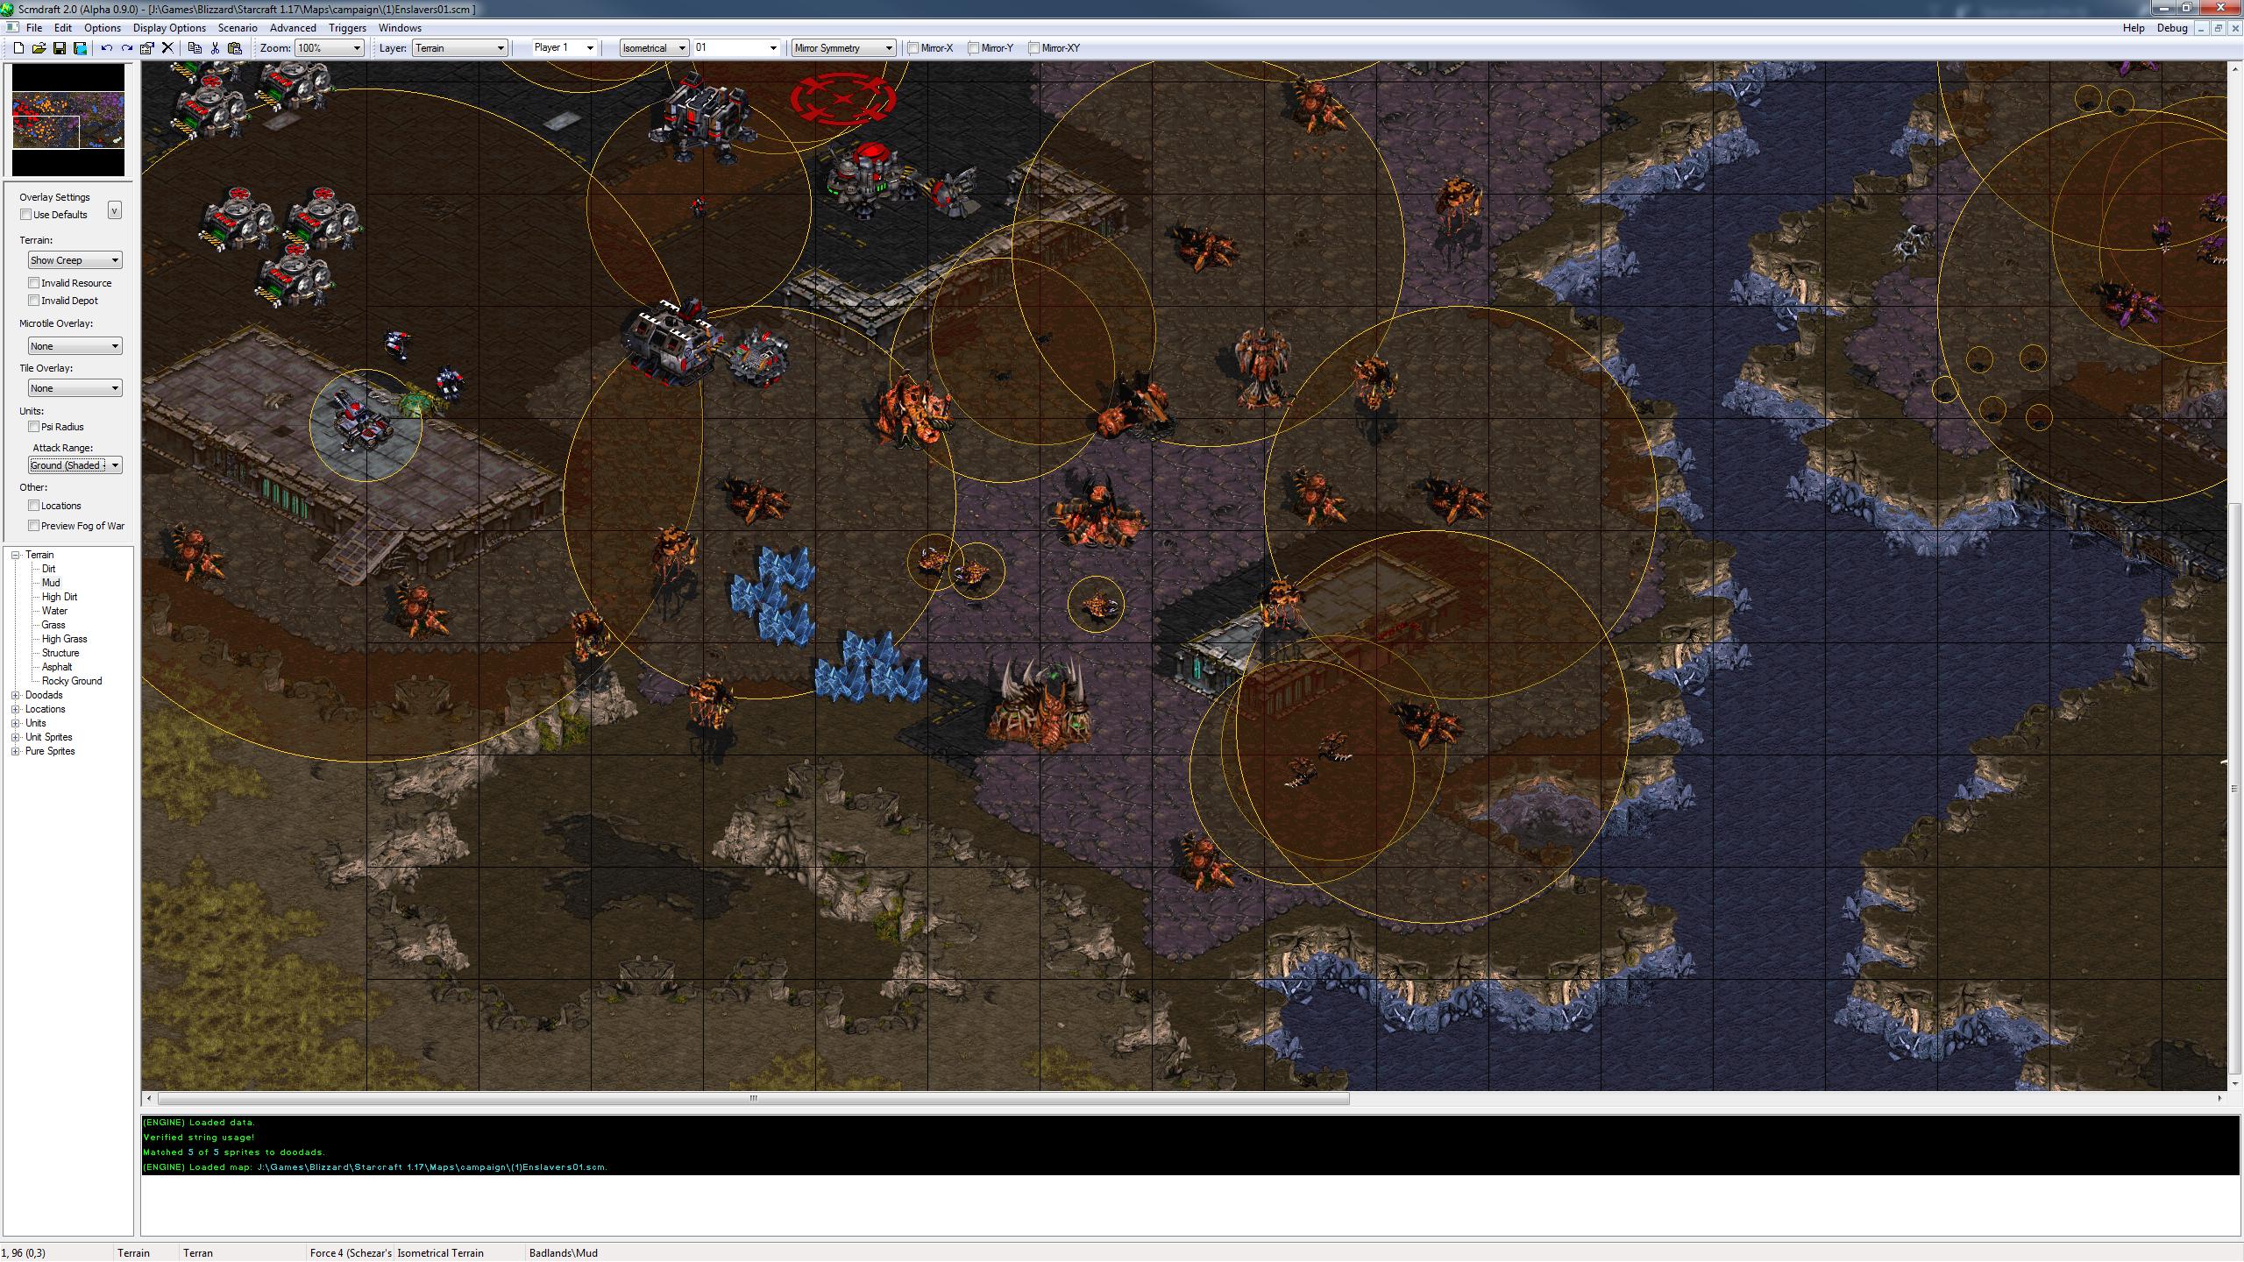This screenshot has width=2244, height=1262.
Task: Click the Paste clipboard icon
Action: point(235,48)
